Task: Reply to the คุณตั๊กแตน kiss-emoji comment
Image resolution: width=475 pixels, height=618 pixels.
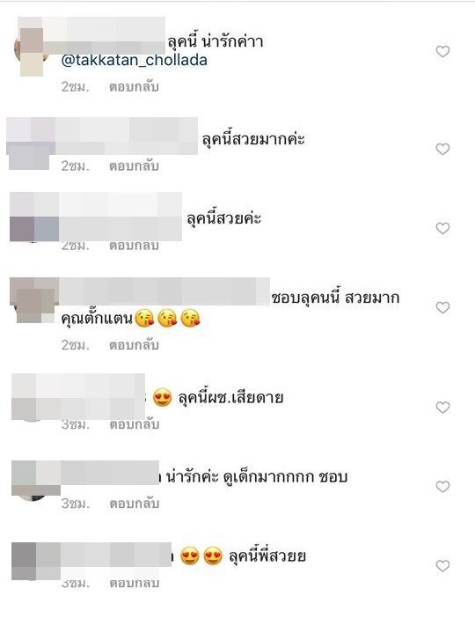Action: click(x=134, y=345)
